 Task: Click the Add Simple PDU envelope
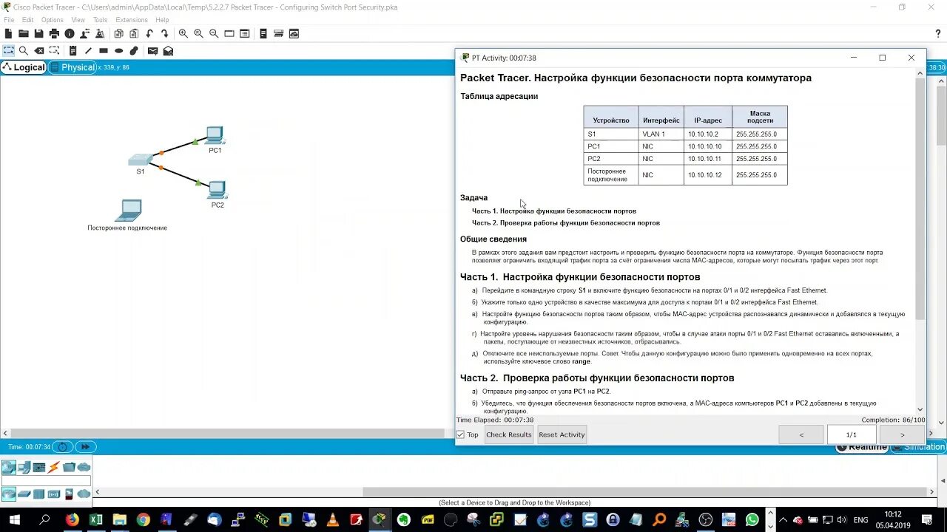tap(152, 51)
